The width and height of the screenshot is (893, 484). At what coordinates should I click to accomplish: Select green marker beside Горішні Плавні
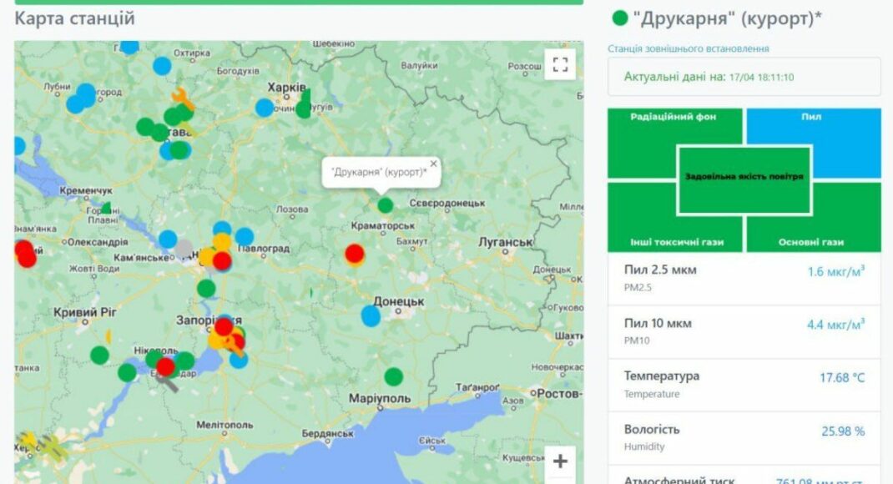[x=107, y=208]
